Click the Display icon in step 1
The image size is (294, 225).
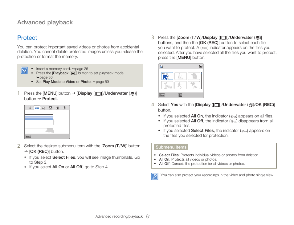tap(98, 94)
